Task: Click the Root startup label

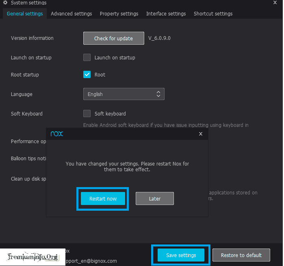Action: click(25, 75)
